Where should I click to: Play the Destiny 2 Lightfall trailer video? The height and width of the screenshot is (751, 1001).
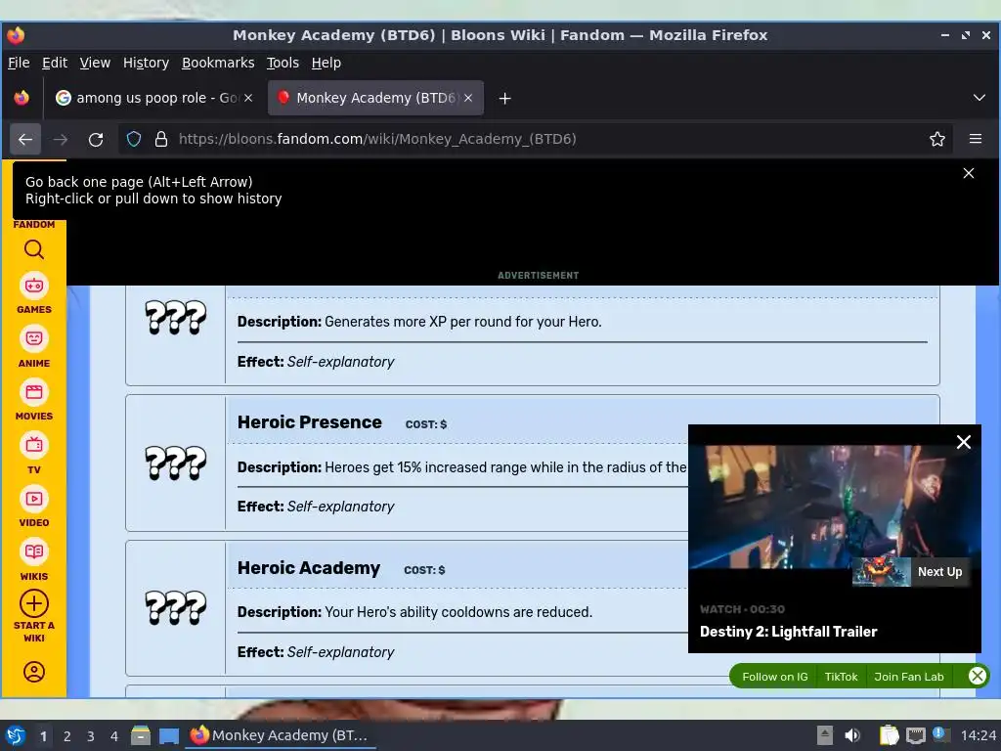835,507
